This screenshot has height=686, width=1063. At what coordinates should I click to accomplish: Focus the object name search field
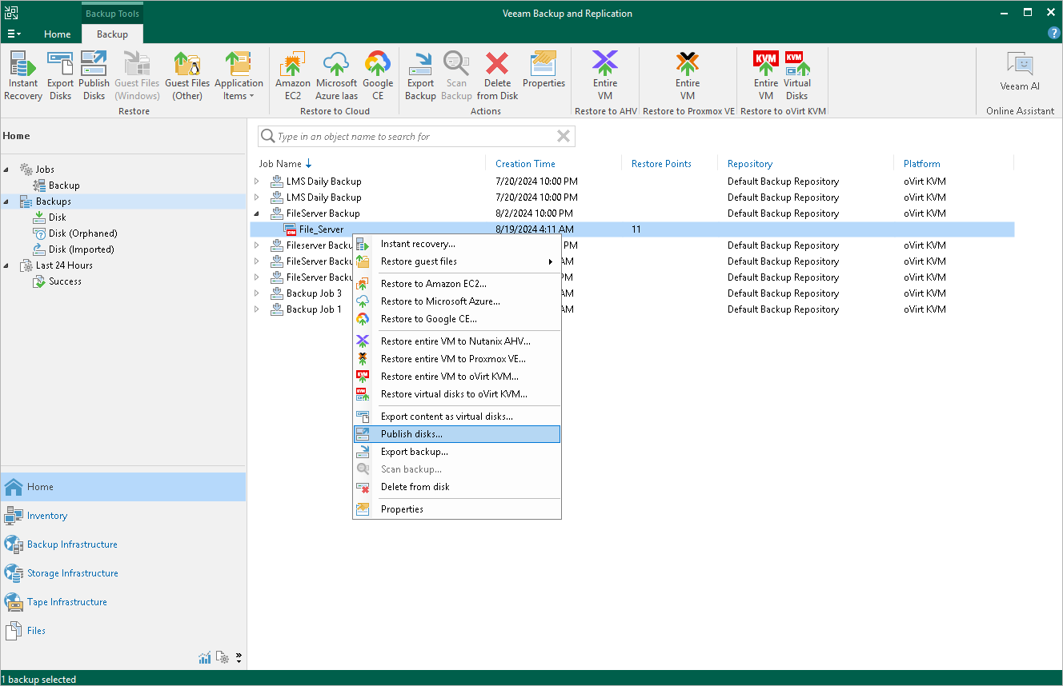click(416, 137)
